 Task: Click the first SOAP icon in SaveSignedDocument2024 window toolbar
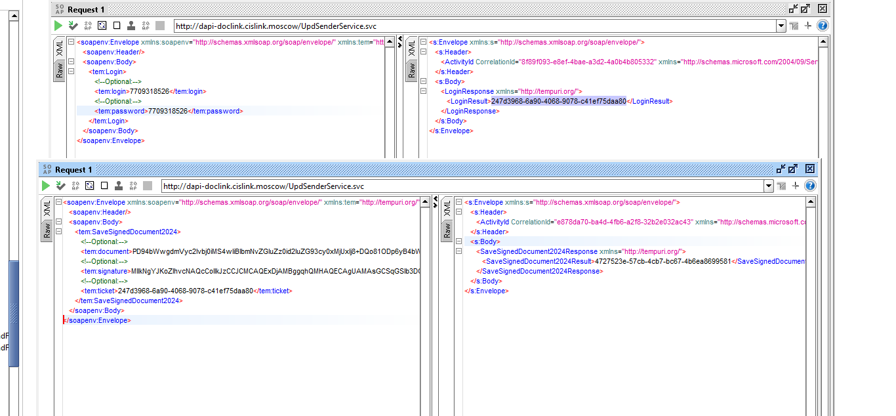(x=75, y=186)
